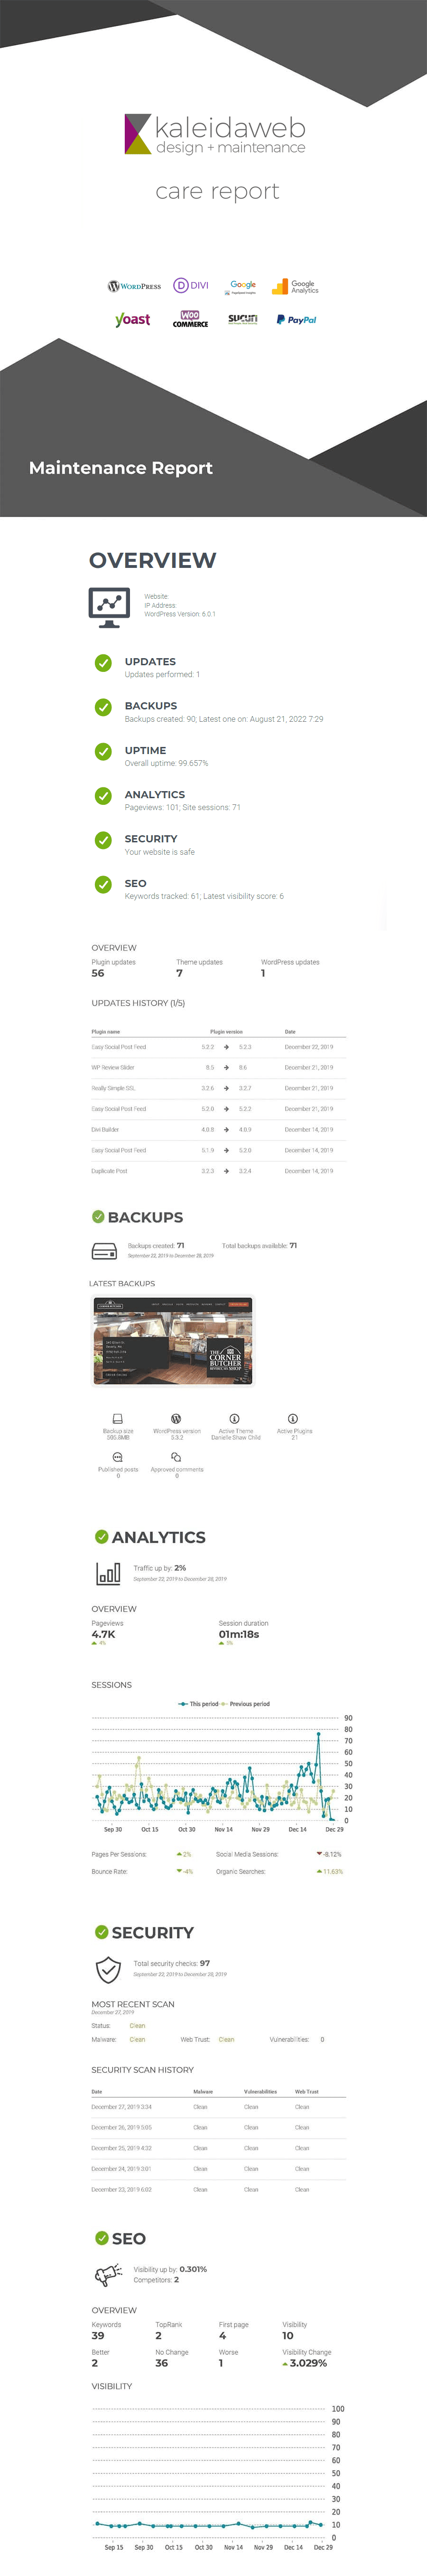Image resolution: width=427 pixels, height=2576 pixels.
Task: Click SEO Keywords value '39'
Action: click(98, 2336)
